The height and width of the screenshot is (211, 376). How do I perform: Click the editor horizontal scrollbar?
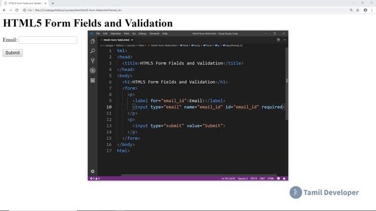tap(199, 175)
